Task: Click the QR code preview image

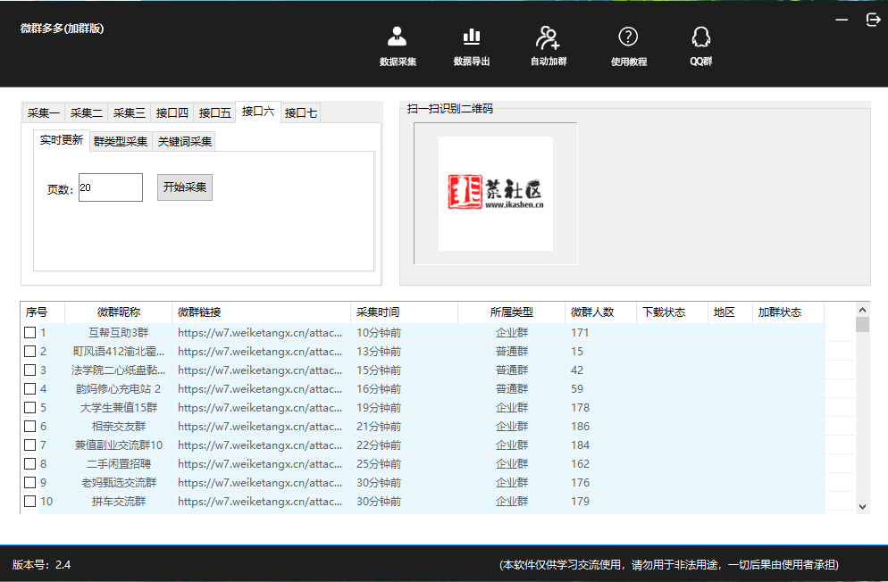Action: [495, 193]
